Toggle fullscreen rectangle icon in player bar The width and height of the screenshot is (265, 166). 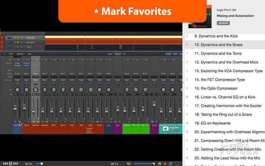177,163
